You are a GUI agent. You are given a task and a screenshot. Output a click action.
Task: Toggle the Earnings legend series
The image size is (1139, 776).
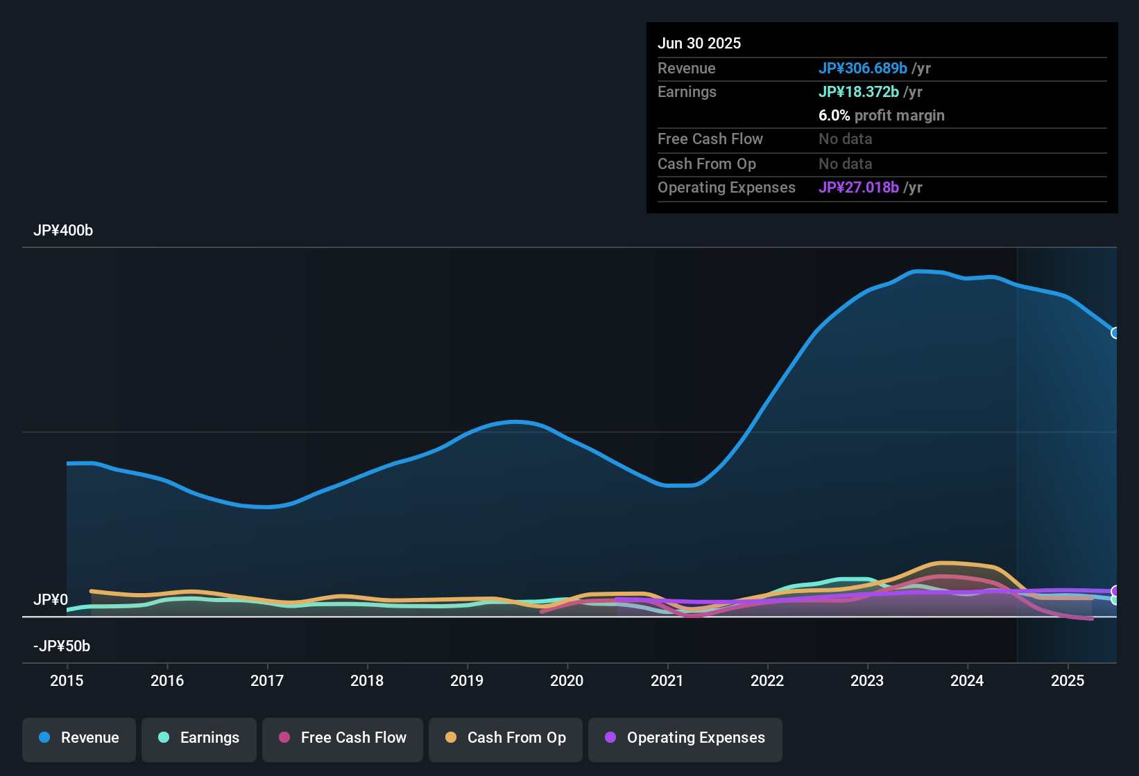[x=199, y=738]
